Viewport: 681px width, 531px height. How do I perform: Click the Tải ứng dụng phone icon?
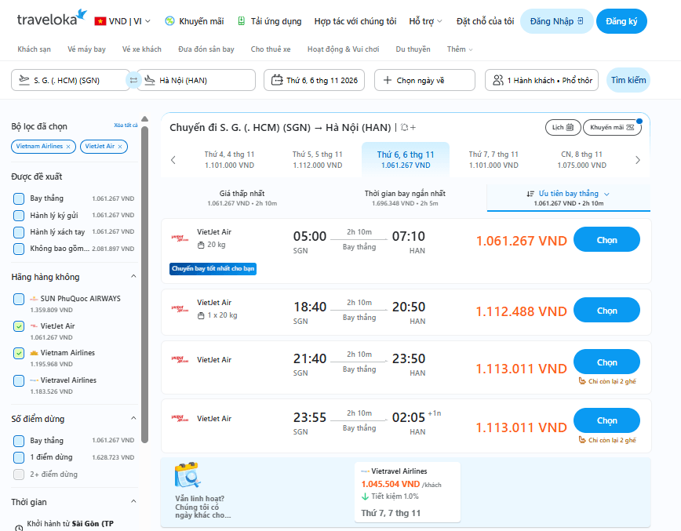(x=242, y=21)
